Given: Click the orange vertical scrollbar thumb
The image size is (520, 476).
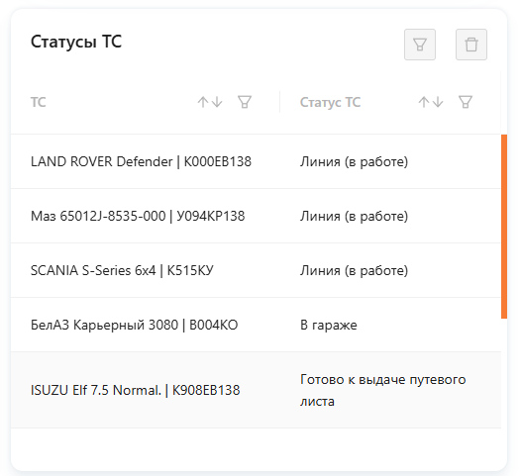Looking at the screenshot, I should (x=504, y=227).
